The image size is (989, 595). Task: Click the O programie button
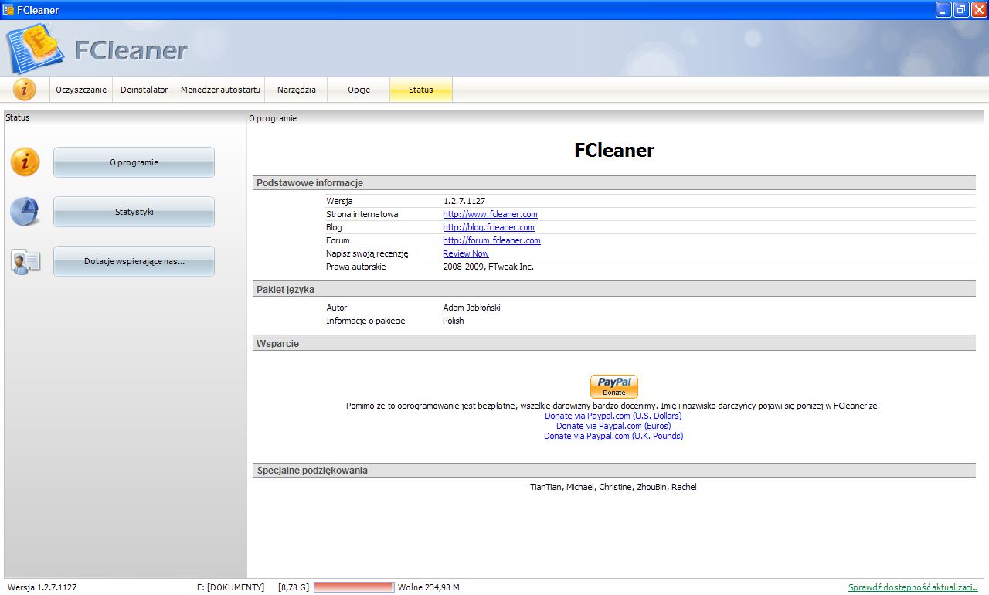click(134, 162)
